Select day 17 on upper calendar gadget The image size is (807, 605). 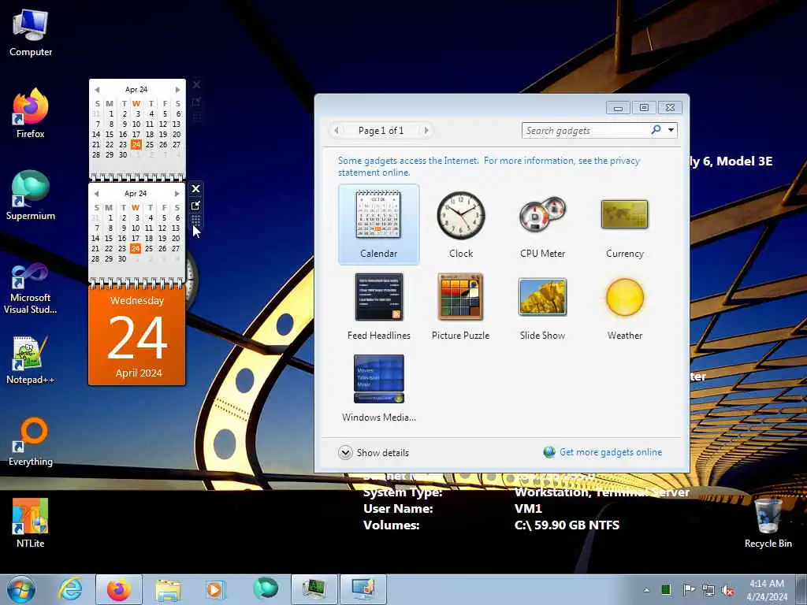click(136, 134)
